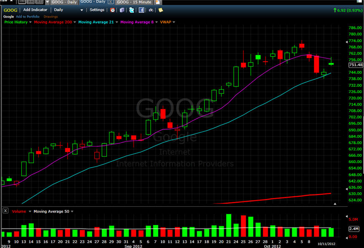The width and height of the screenshot is (364, 248).
Task: Open the alarm clock alert icon
Action: pyautogui.click(x=112, y=10)
